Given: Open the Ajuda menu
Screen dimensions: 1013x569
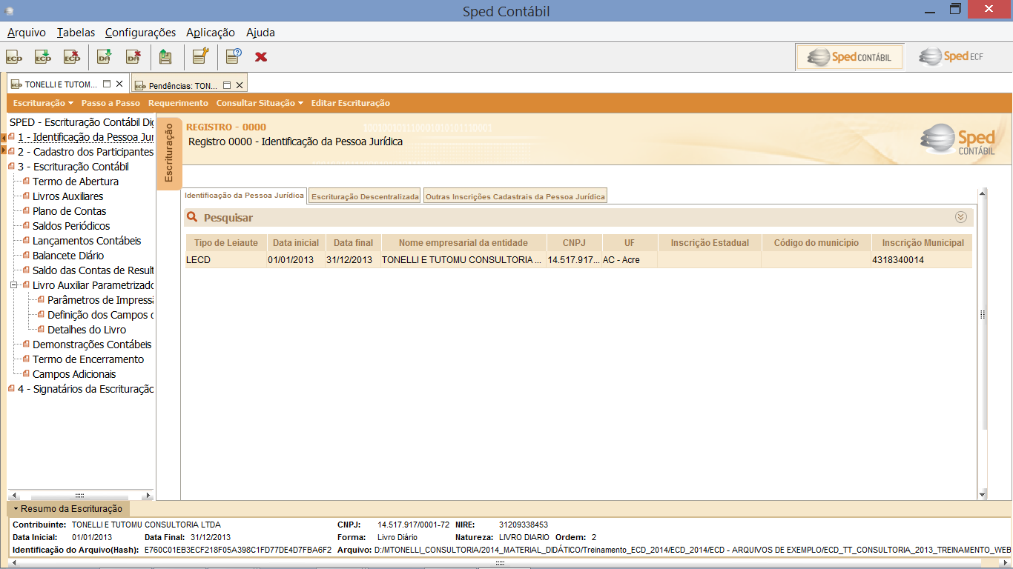Looking at the screenshot, I should [x=260, y=33].
